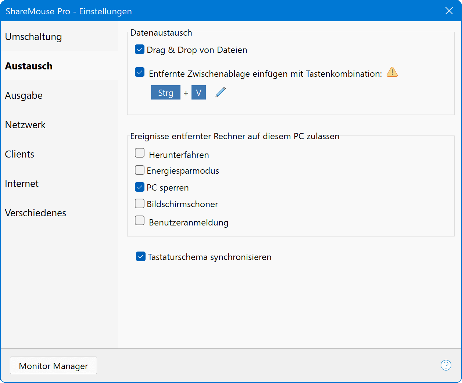The width and height of the screenshot is (462, 383).
Task: Open the Clients tab
Action: 60,154
